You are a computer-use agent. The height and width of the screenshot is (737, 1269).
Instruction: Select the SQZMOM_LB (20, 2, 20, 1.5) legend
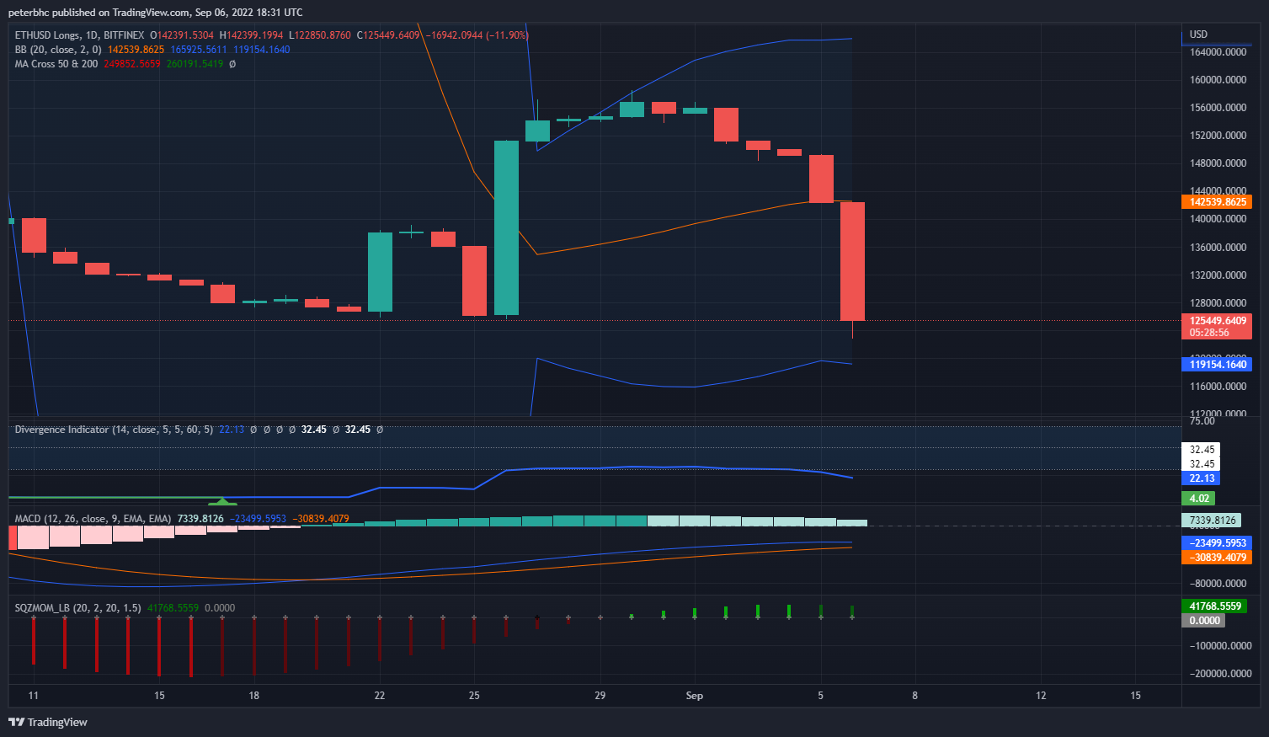(x=77, y=608)
